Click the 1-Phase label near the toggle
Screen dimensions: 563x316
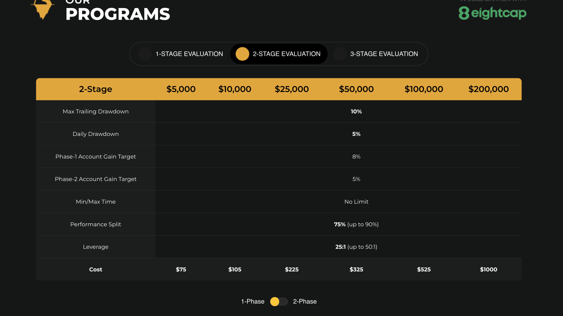(x=252, y=301)
